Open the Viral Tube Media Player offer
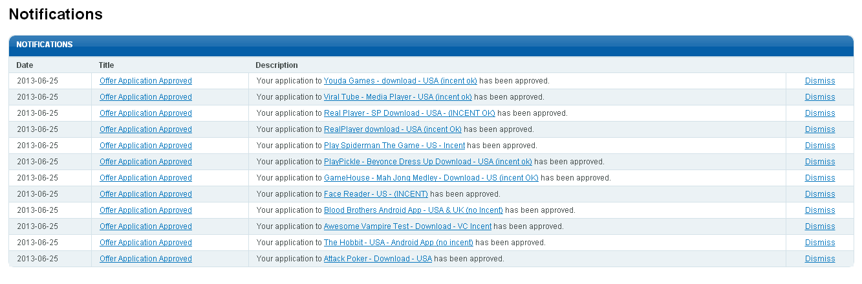Screen dimensions: 862x284 pos(398,97)
